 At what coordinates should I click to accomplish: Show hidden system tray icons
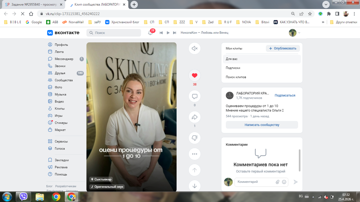313,197
